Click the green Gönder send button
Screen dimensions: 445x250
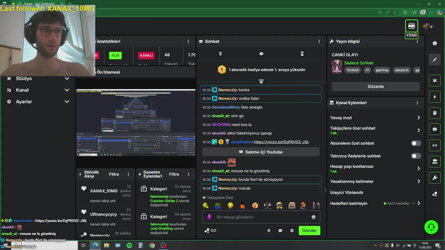(309, 231)
